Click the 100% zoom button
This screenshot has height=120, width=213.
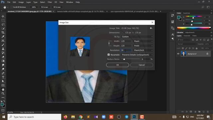(34, 7)
